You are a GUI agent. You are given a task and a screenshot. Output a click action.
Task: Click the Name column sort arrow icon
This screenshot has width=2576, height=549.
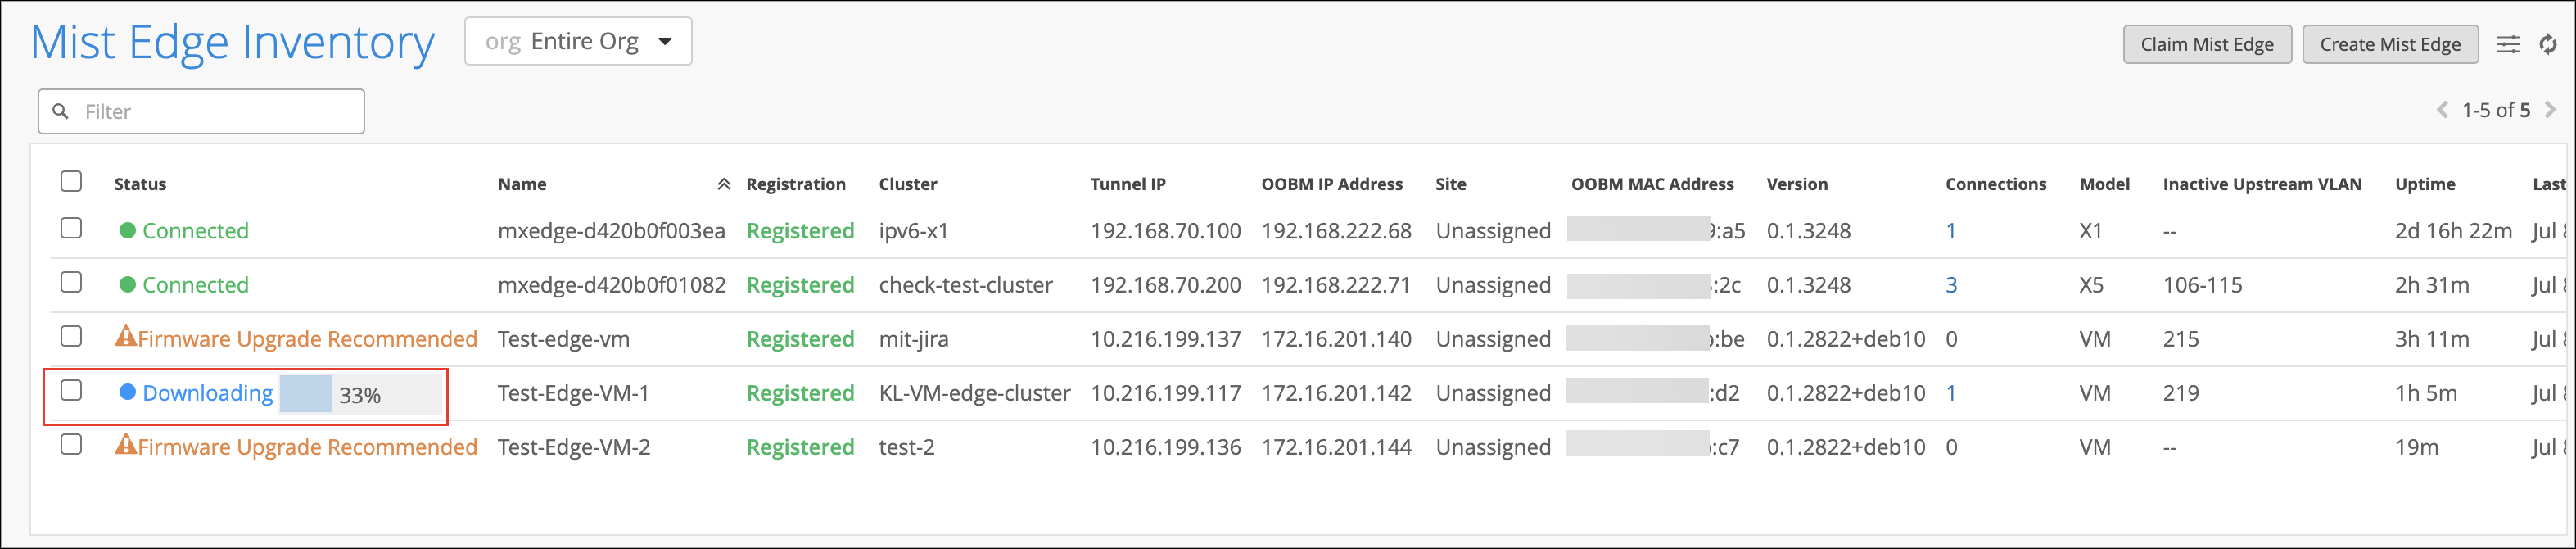(723, 184)
